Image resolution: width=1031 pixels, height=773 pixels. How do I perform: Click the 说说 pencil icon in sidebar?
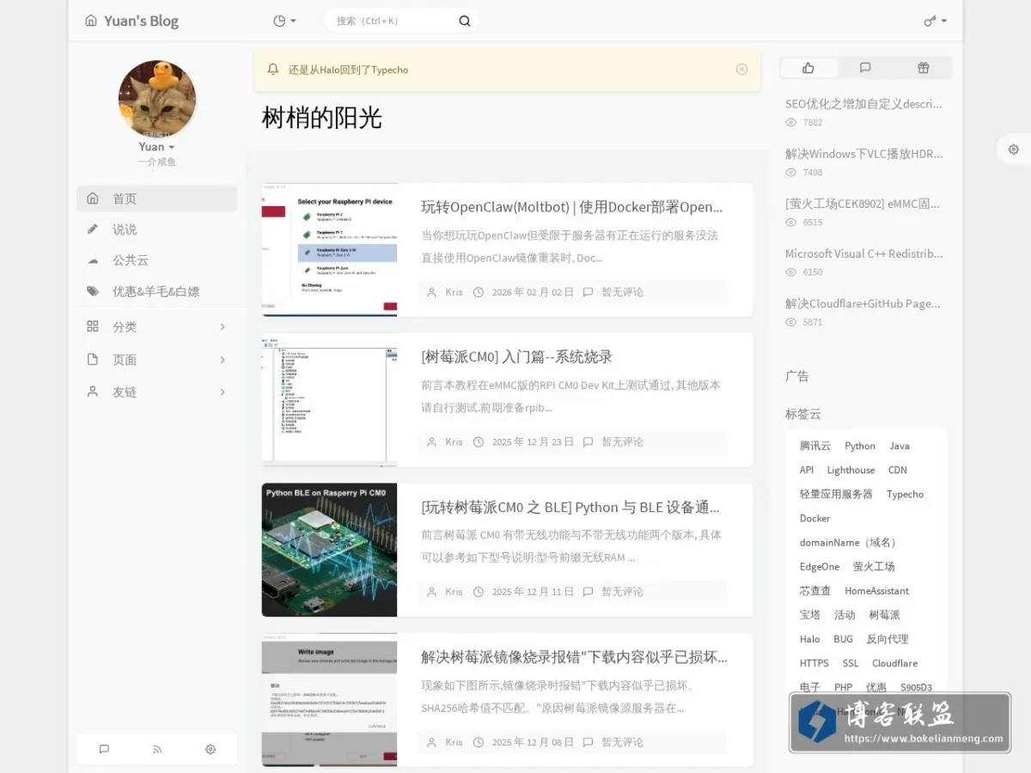click(x=93, y=229)
